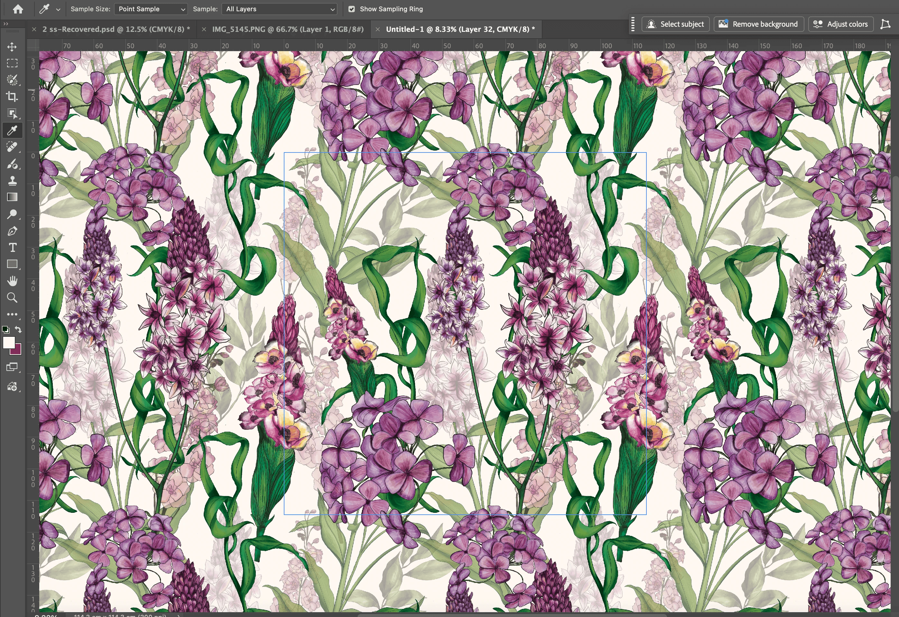
Task: Open the Sample All Layers dropdown
Action: tap(279, 9)
